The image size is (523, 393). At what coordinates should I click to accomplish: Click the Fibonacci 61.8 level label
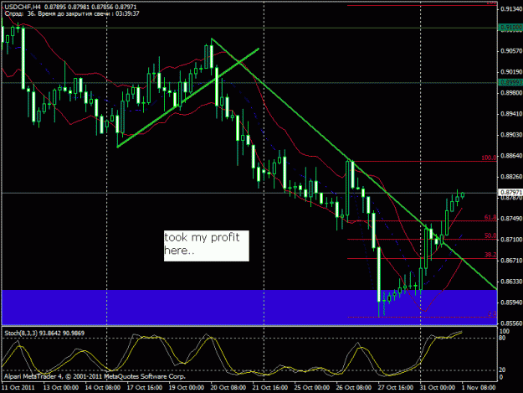click(490, 217)
